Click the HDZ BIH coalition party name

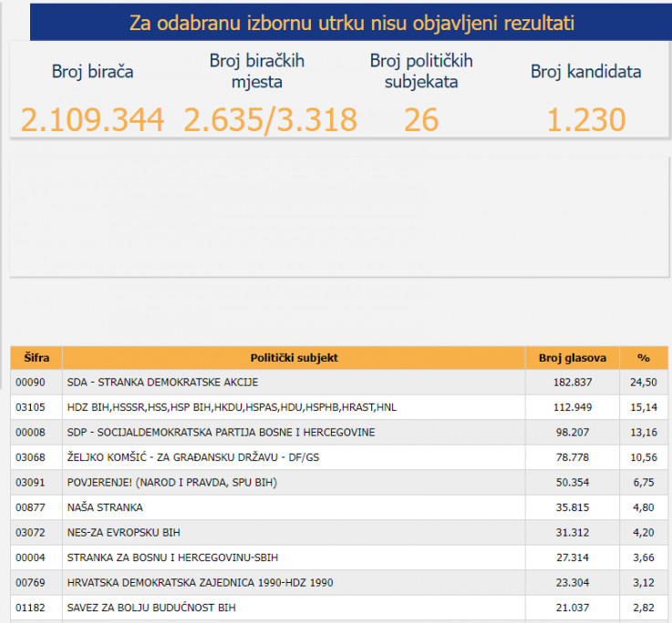232,407
